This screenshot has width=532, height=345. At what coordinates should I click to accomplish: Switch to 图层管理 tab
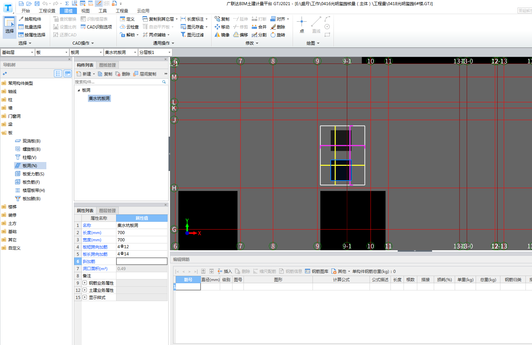107,211
